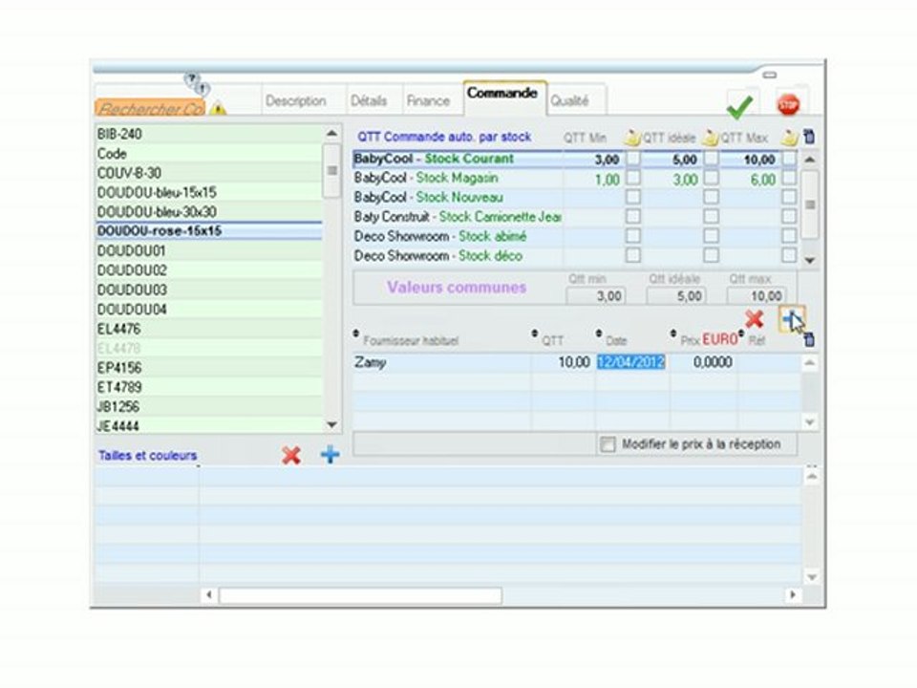917x688 pixels.
Task: Open the Finance tab
Action: click(428, 100)
